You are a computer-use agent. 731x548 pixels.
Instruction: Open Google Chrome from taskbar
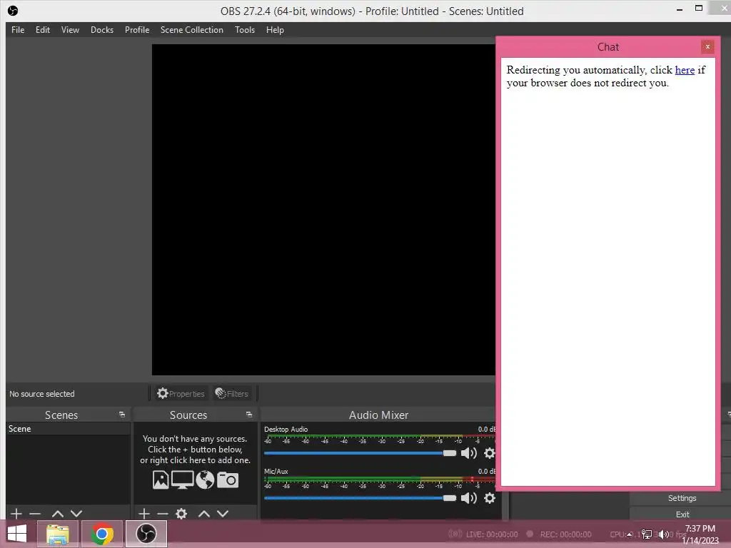coord(102,534)
